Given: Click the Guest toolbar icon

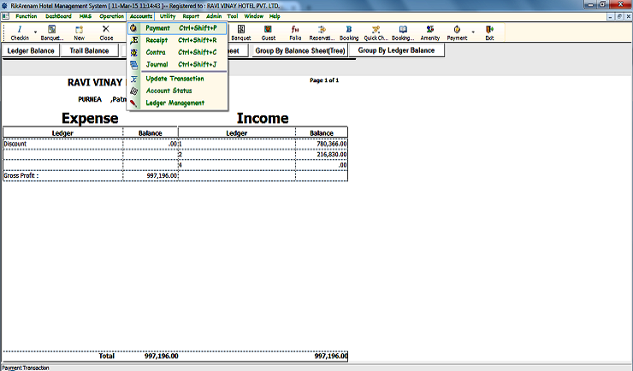Looking at the screenshot, I should [x=268, y=32].
